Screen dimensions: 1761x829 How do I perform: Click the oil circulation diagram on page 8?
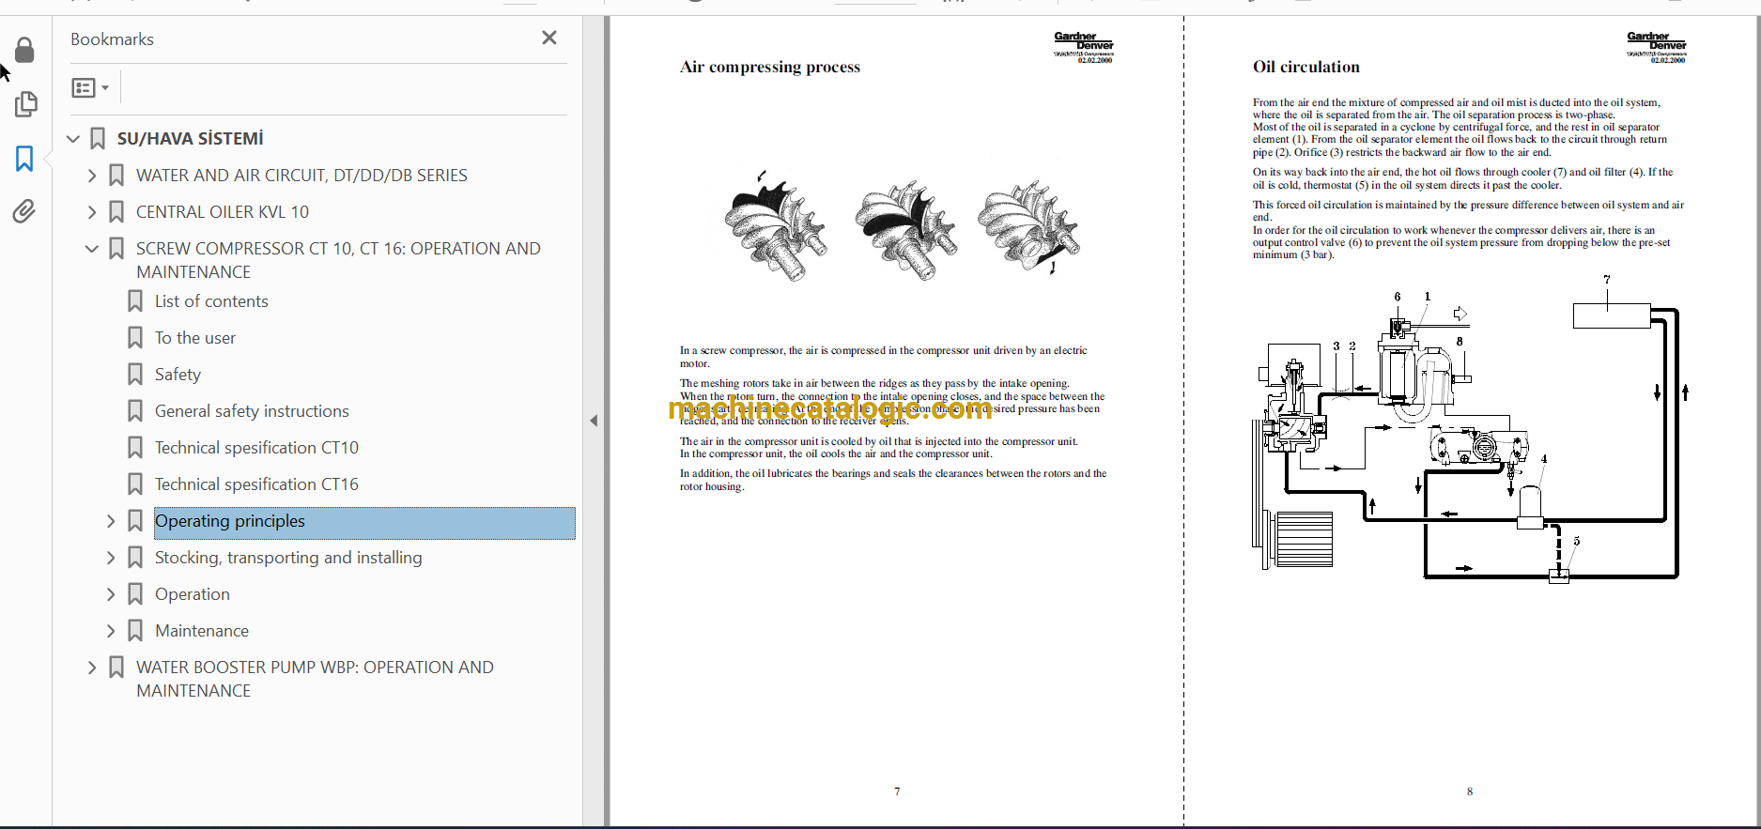pyautogui.click(x=1471, y=428)
